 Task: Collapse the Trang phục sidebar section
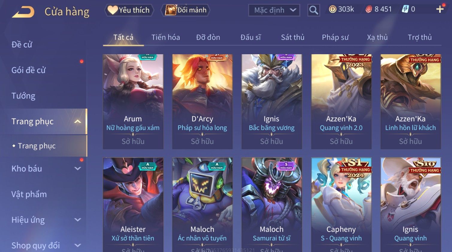[x=78, y=121]
